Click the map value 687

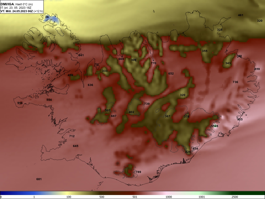tap(114, 116)
